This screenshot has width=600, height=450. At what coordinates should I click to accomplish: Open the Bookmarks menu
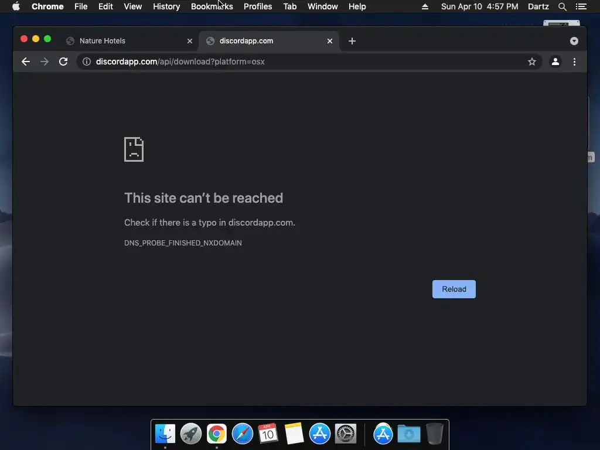212,6
